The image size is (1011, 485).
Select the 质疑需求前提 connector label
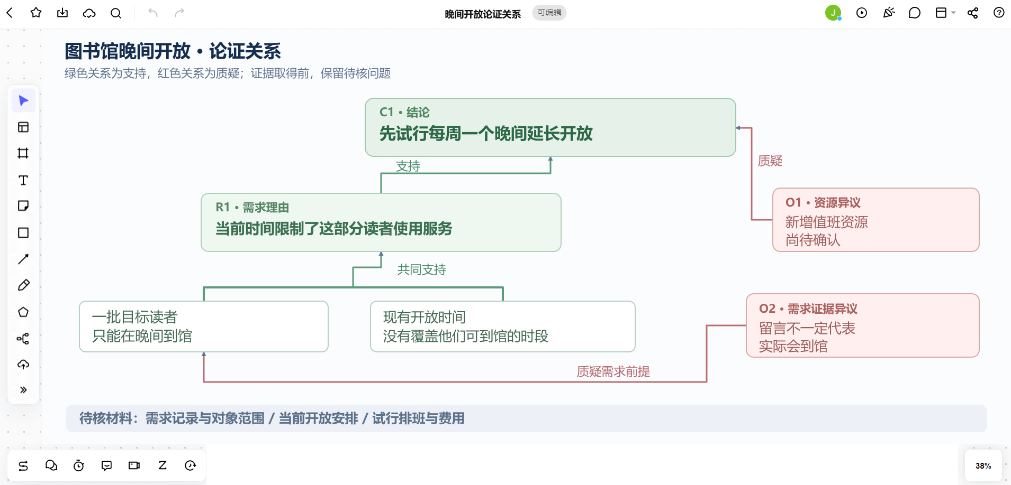tap(613, 372)
